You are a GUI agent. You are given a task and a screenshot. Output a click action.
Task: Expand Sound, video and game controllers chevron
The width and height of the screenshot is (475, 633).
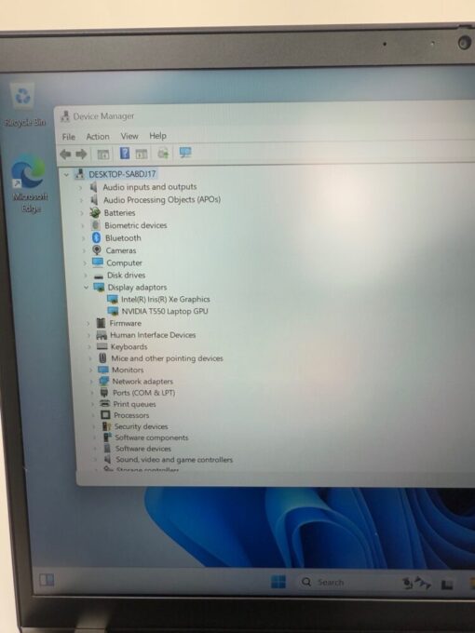[x=95, y=460]
